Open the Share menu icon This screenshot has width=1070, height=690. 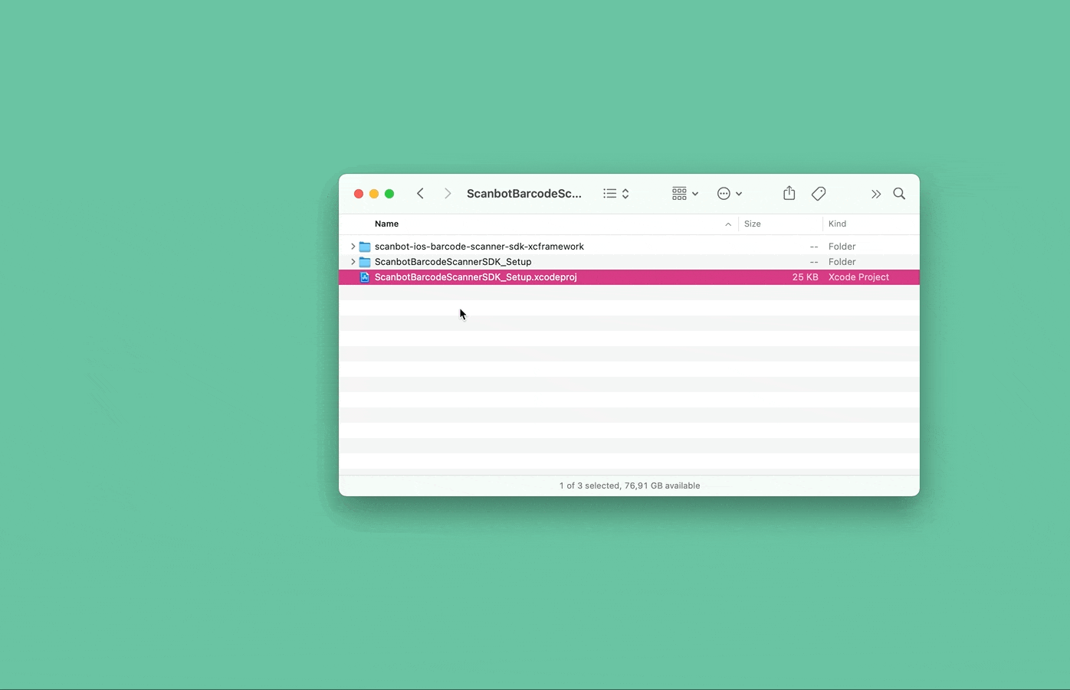click(x=789, y=194)
